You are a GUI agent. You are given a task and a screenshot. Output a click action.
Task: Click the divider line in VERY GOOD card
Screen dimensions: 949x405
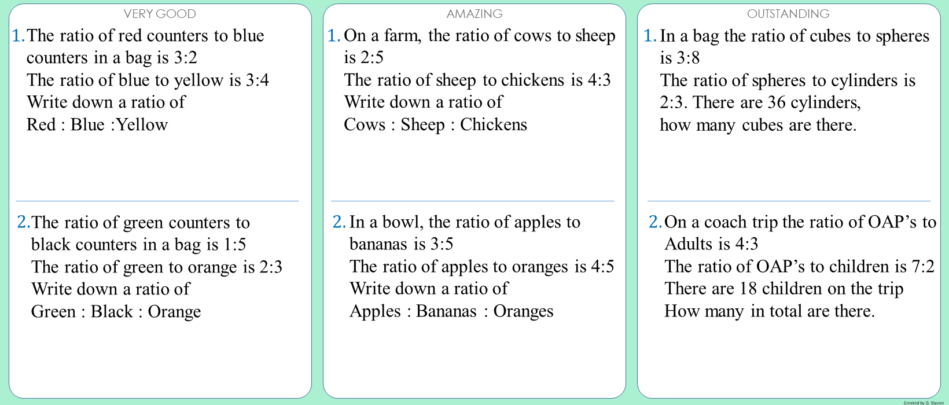tap(157, 201)
